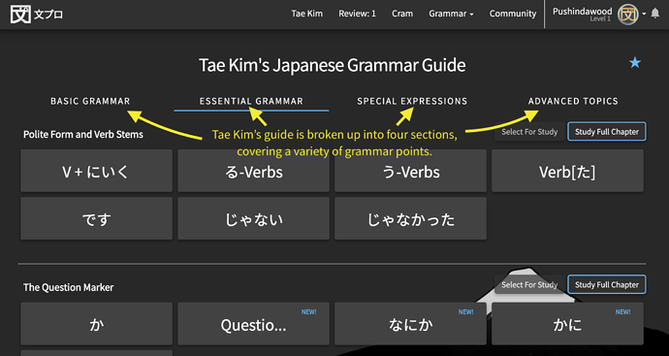Click the Pushindawood avatar badge
669x356 pixels.
click(627, 15)
